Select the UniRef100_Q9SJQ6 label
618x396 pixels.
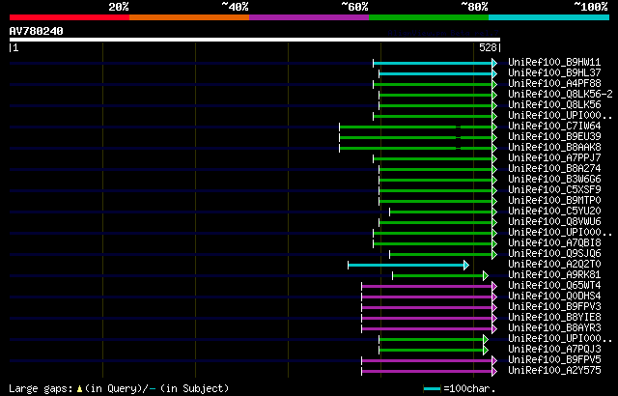point(554,254)
